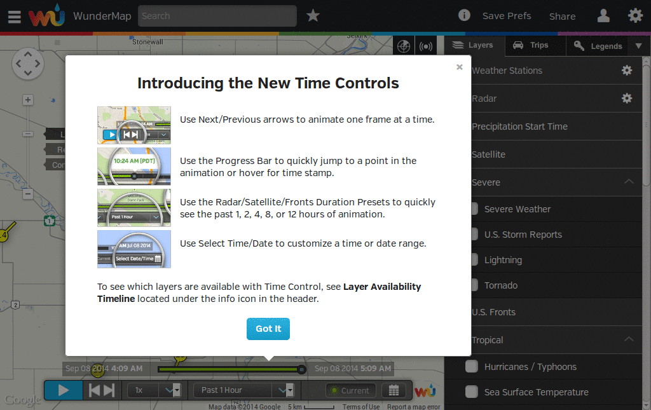Open Radar settings gear
The width and height of the screenshot is (651, 410).
tap(626, 99)
